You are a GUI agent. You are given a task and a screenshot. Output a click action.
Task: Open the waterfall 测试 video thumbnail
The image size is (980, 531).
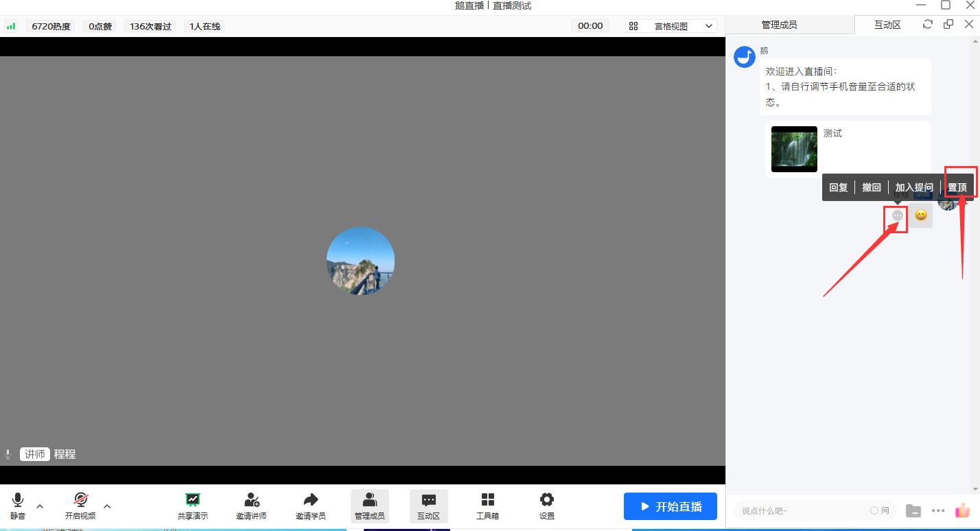coord(794,149)
